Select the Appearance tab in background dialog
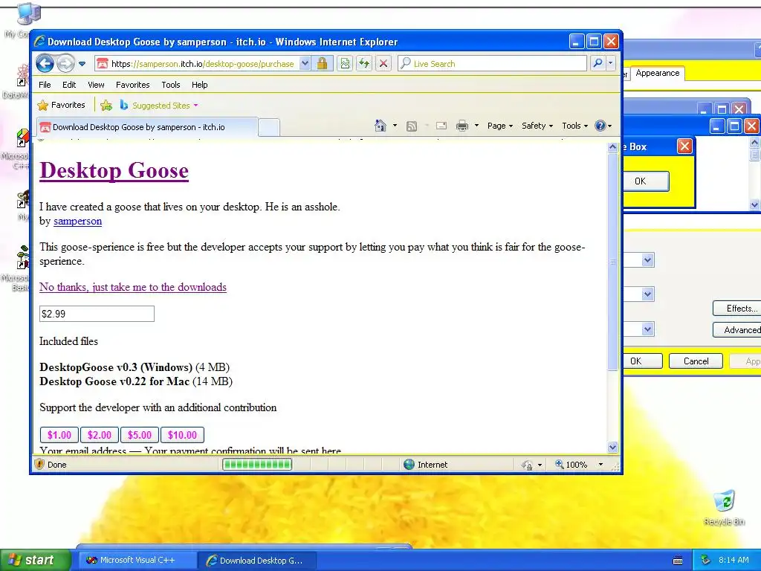761x571 pixels. pos(657,73)
